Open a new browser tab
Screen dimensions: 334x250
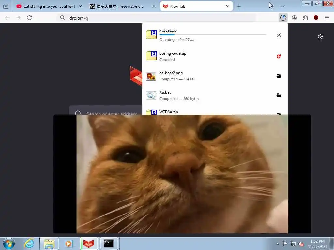[x=239, y=7]
